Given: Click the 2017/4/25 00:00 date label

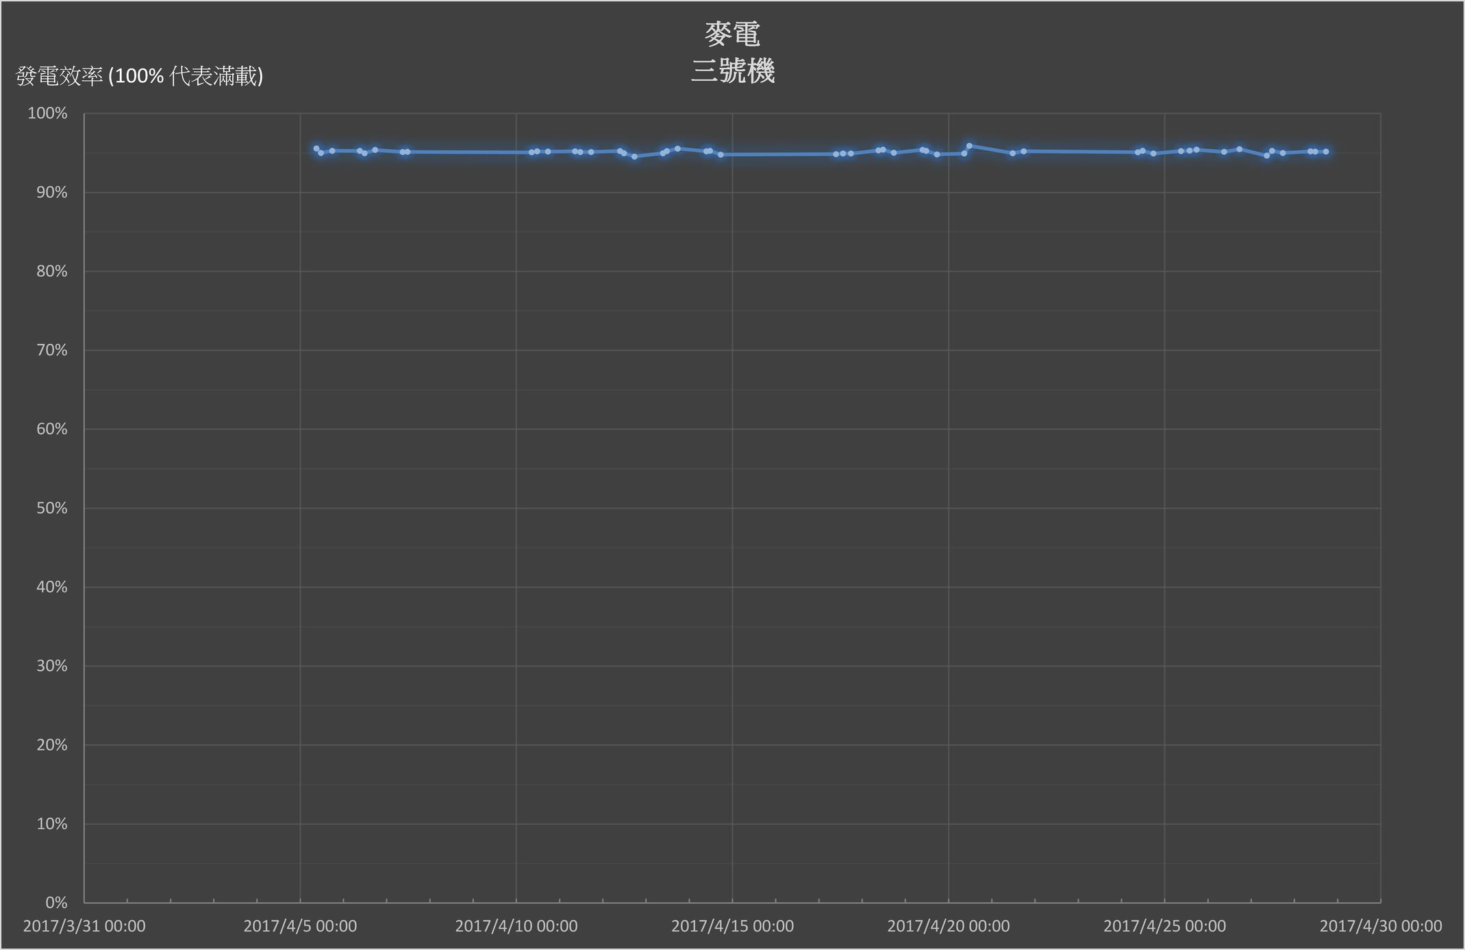Looking at the screenshot, I should coord(1164,926).
